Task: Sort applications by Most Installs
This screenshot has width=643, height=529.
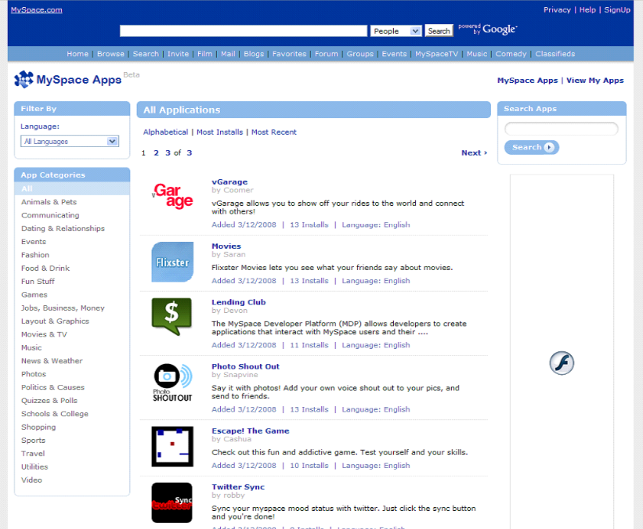Action: pos(219,132)
